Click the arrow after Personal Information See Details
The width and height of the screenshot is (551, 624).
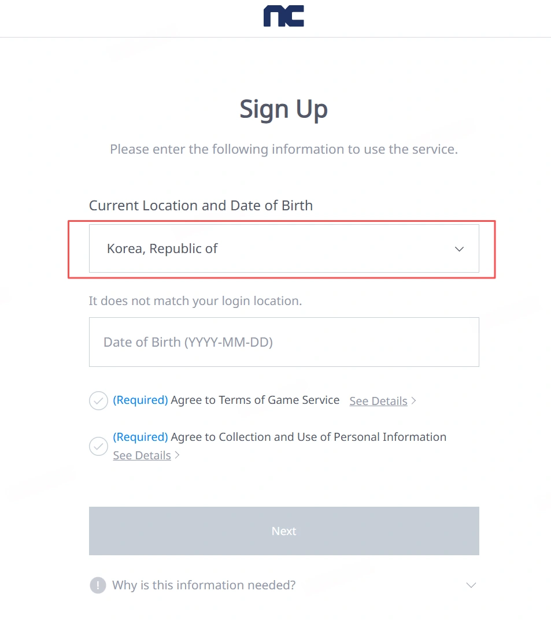coord(177,455)
